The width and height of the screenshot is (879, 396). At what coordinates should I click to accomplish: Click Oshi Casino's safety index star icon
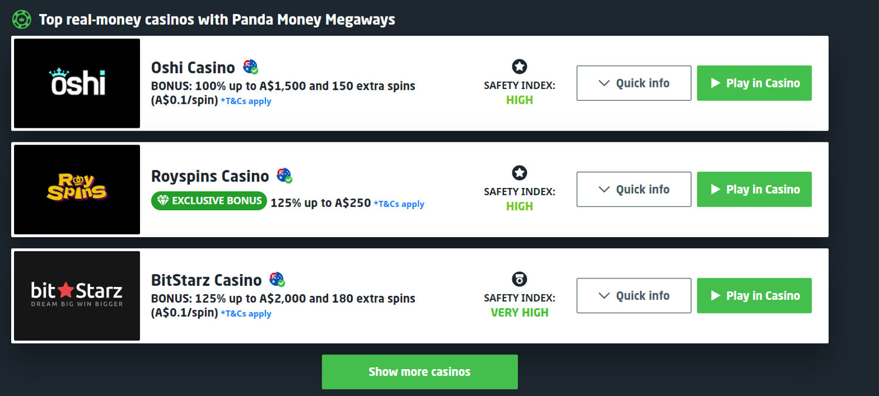pos(519,67)
